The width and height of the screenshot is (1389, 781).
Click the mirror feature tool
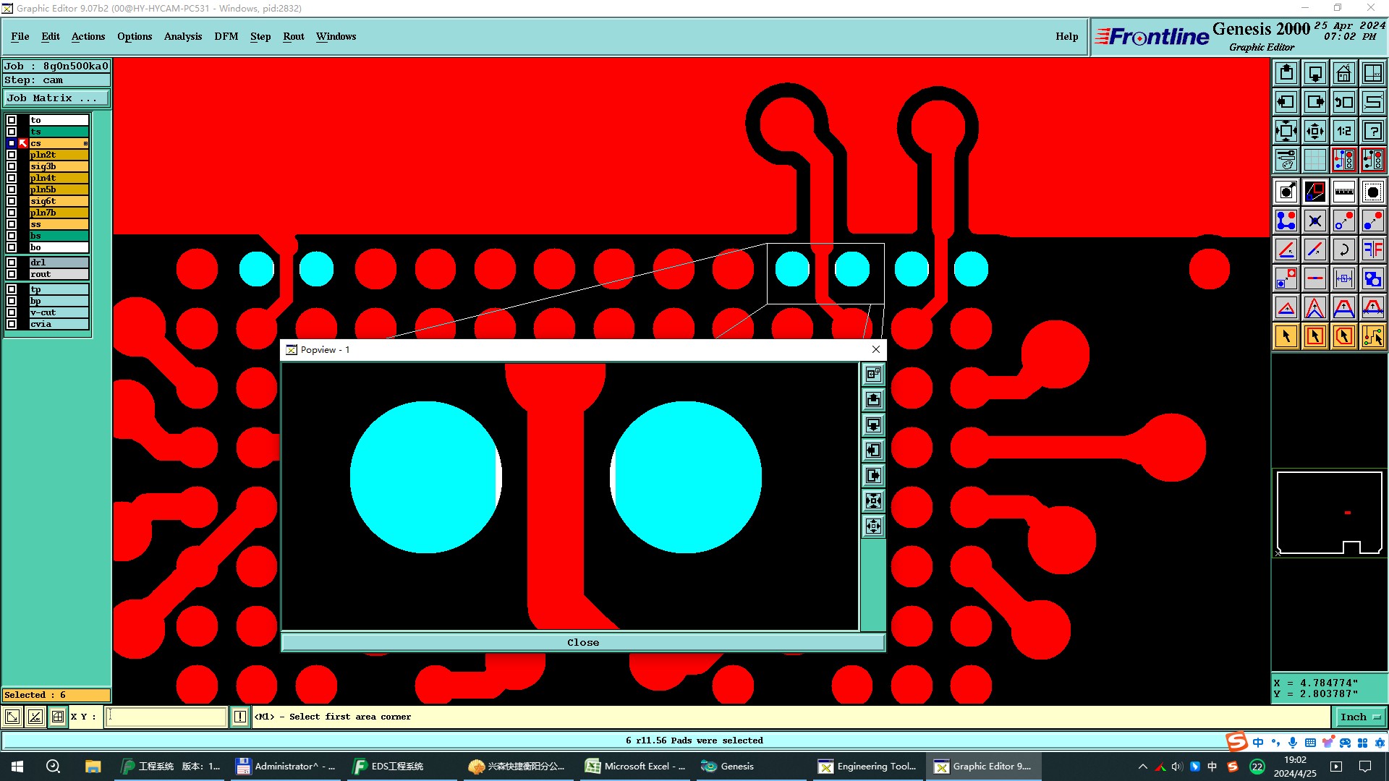(1372, 249)
